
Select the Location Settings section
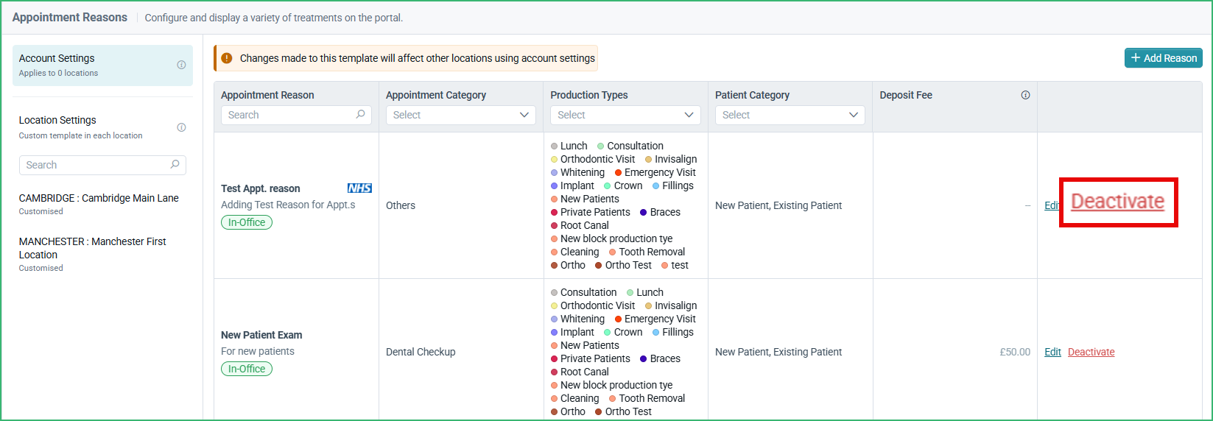point(102,127)
